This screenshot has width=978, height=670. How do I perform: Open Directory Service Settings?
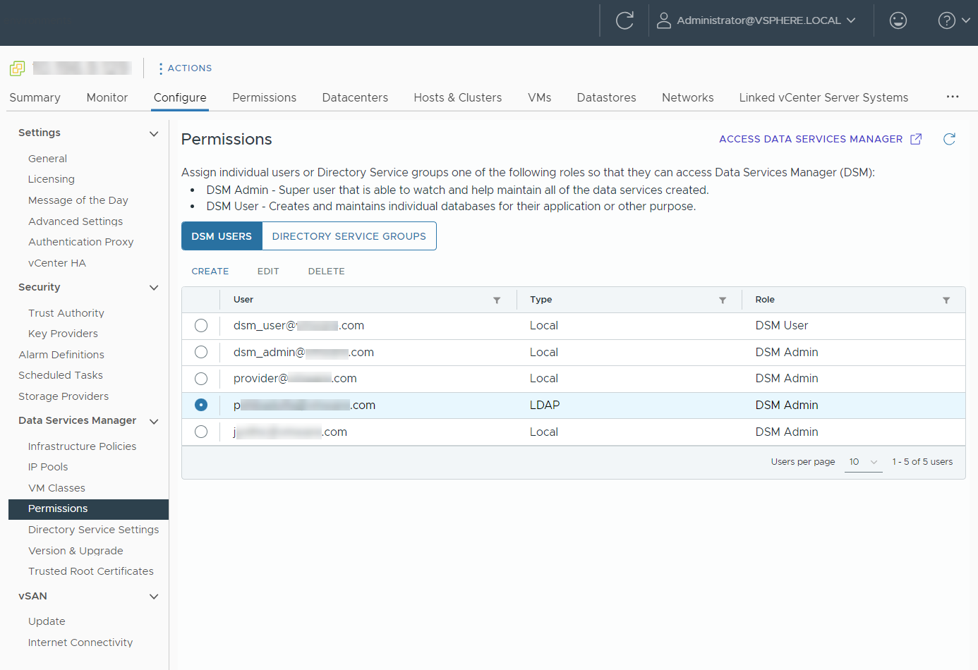[93, 530]
